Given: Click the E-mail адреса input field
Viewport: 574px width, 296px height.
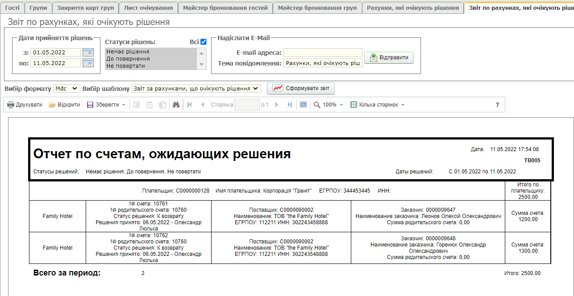Looking at the screenshot, I should 323,53.
